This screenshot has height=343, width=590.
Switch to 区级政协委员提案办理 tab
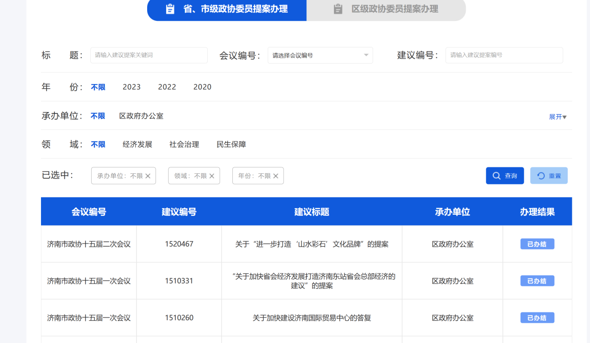386,9
